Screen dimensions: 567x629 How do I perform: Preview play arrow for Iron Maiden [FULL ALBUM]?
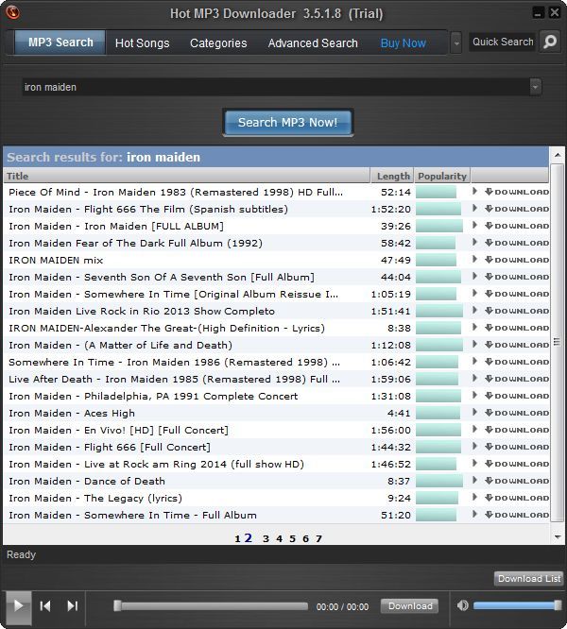[474, 226]
